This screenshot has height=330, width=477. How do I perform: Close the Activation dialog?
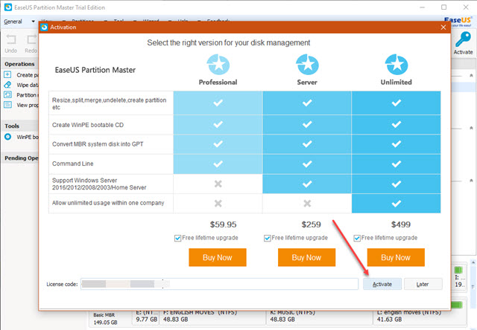click(x=443, y=27)
